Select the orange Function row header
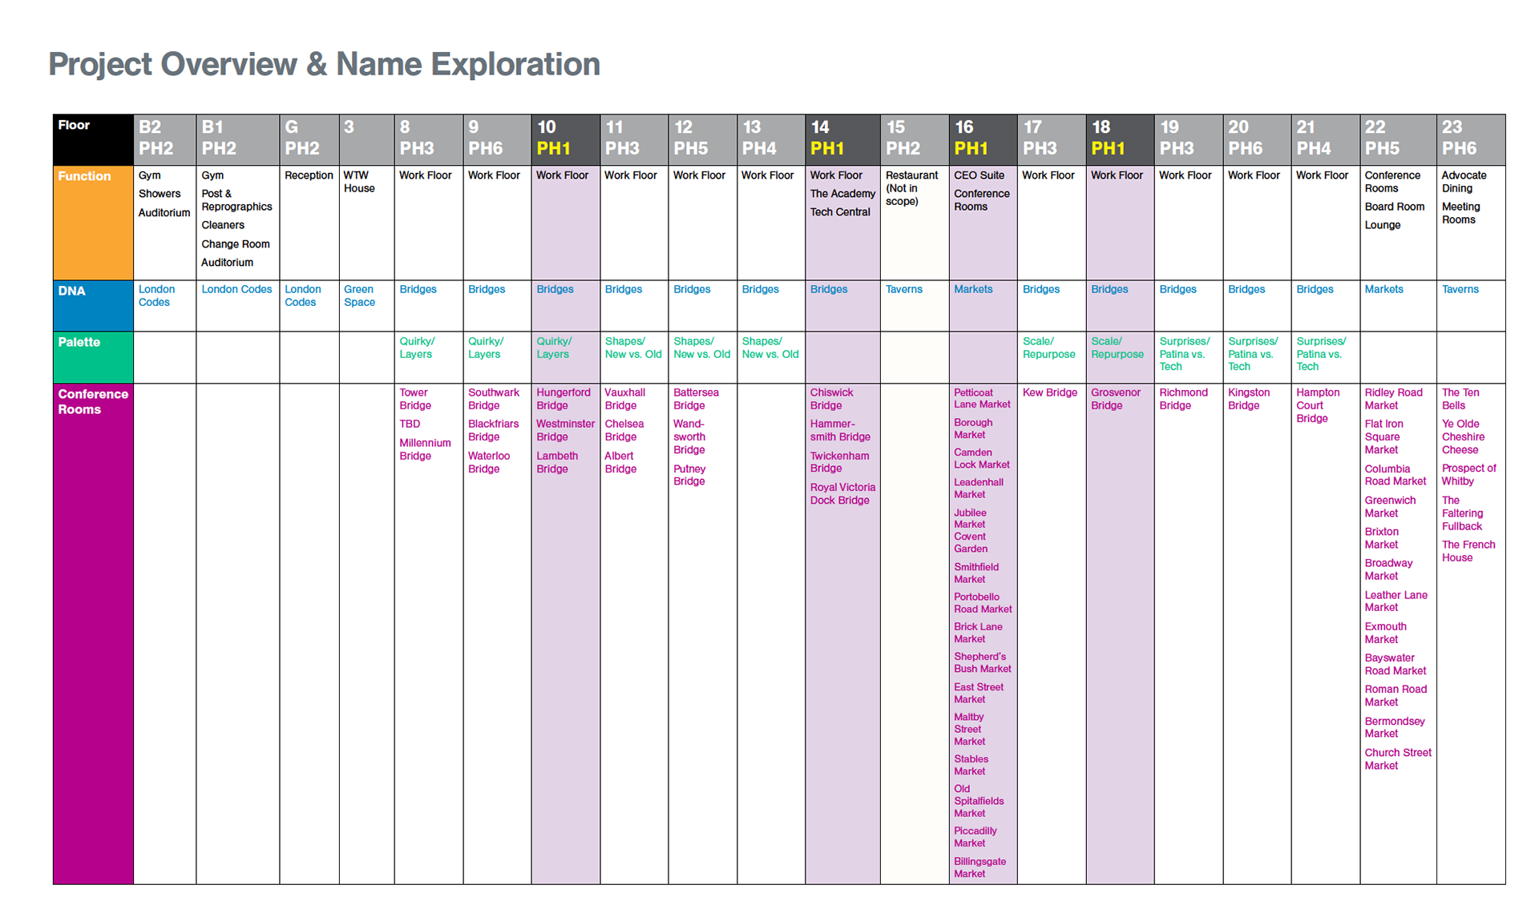 point(84,176)
